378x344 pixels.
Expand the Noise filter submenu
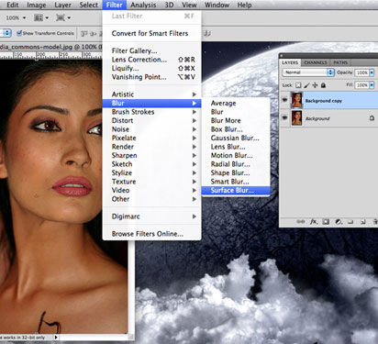[x=151, y=129]
